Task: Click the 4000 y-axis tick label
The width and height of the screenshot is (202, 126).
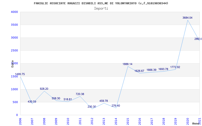Action: coord(14,12)
